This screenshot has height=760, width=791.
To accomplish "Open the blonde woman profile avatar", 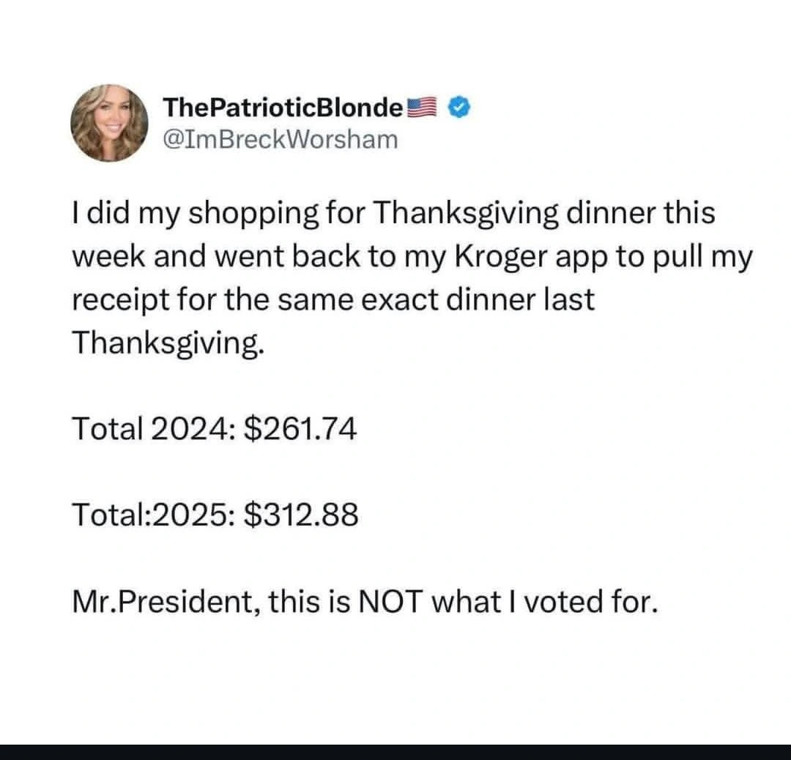I will pos(109,122).
